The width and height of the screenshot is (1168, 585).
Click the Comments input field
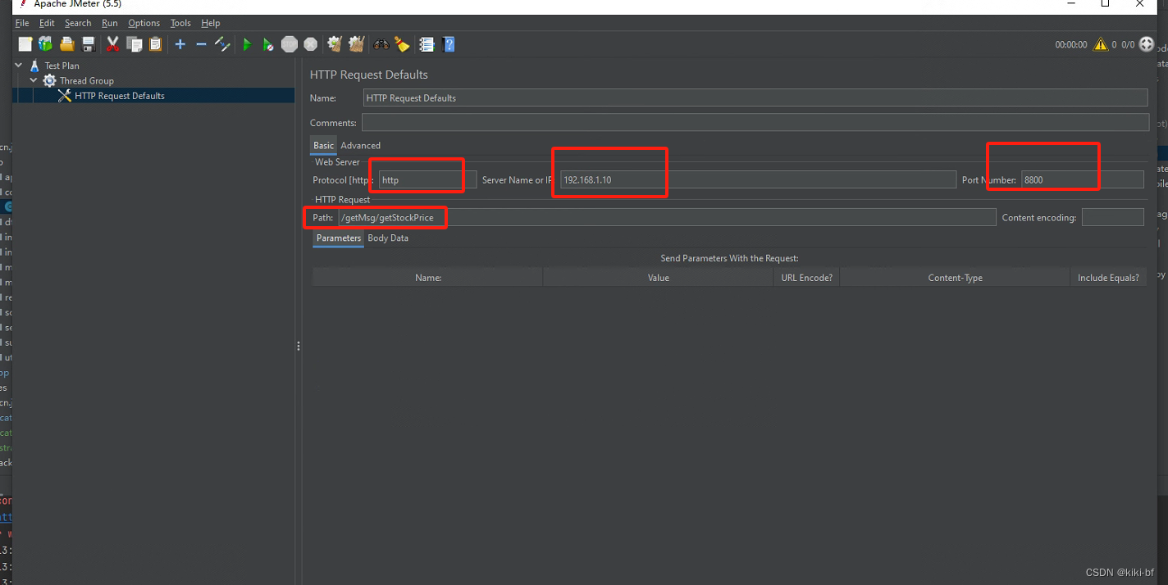pos(755,122)
